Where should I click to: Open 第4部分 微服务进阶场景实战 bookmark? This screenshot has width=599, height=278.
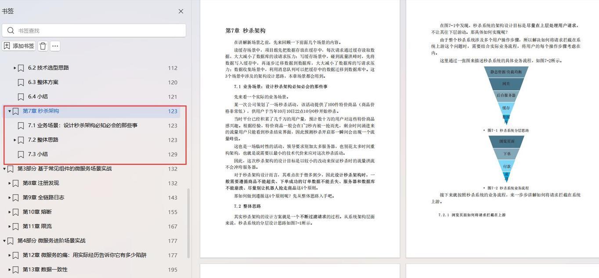(51, 241)
